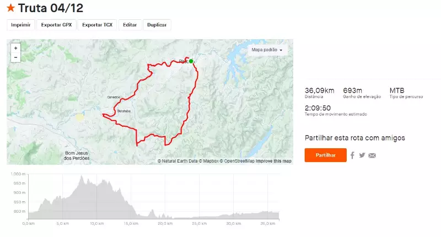Viewport: 441px width, 237px height.
Task: Click the Imprimir button
Action: point(21,25)
